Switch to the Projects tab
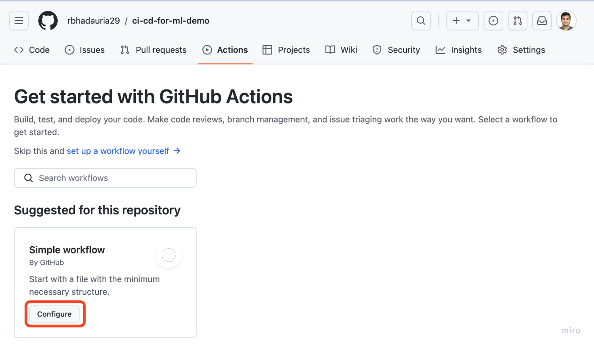 click(286, 50)
